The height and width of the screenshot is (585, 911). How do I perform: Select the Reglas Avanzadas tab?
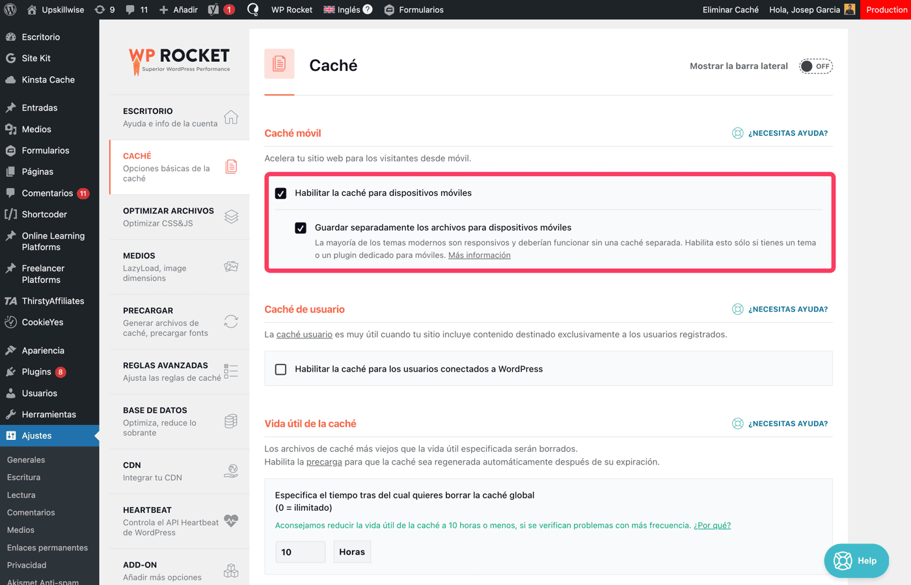tap(180, 372)
